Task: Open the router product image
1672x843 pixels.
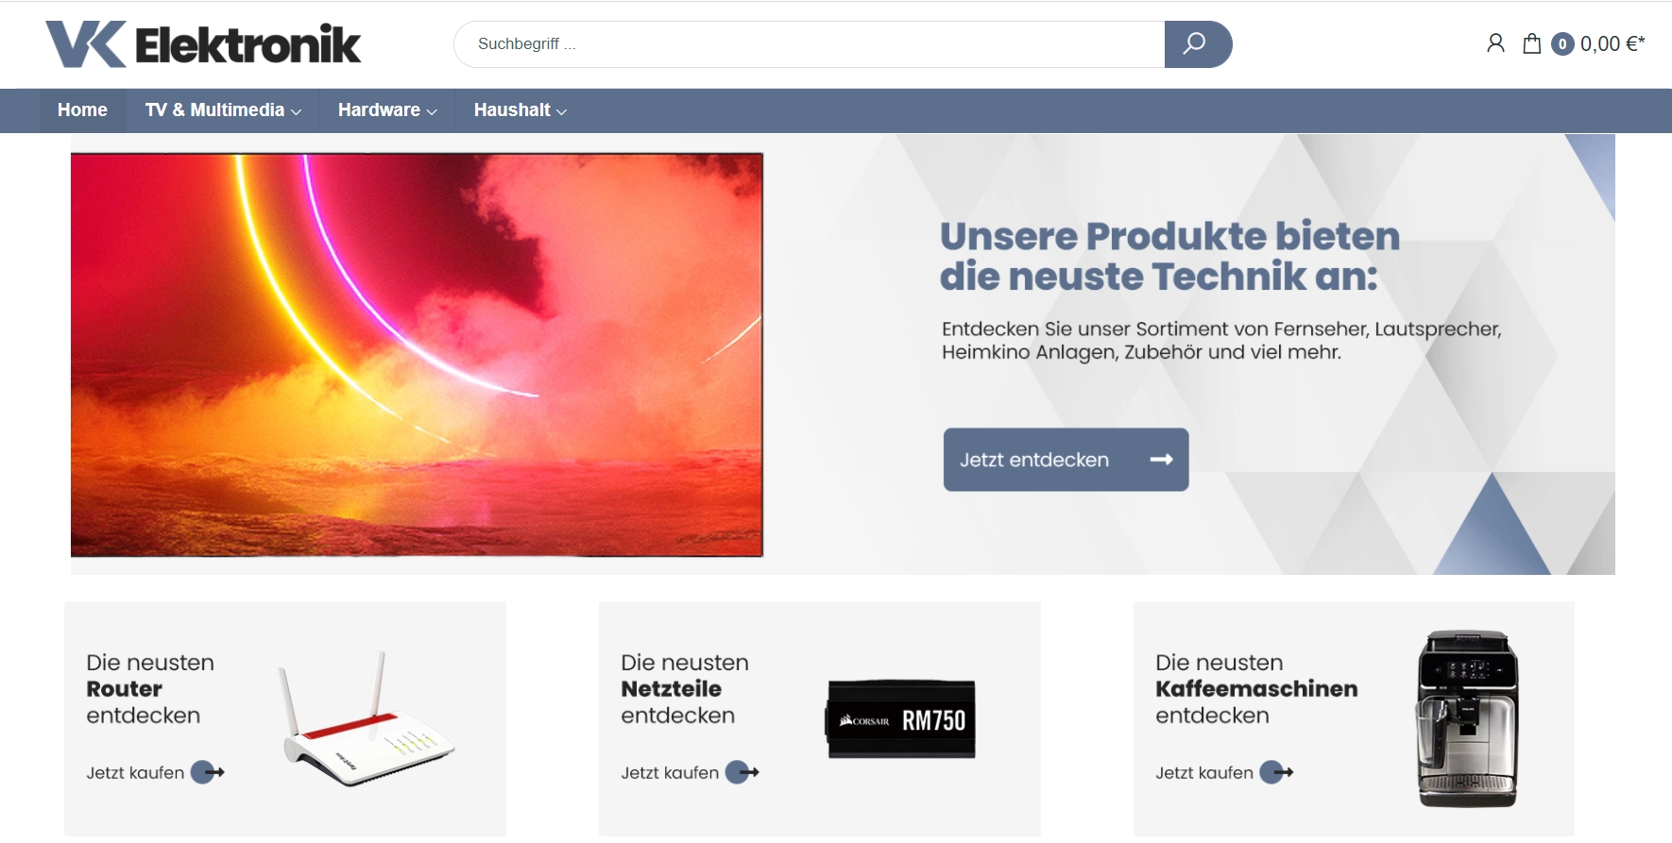Action: coord(368,718)
